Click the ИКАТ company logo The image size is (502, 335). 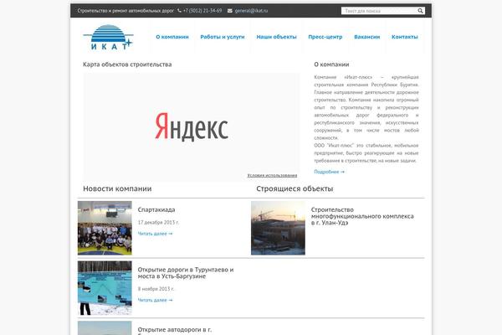click(x=108, y=37)
